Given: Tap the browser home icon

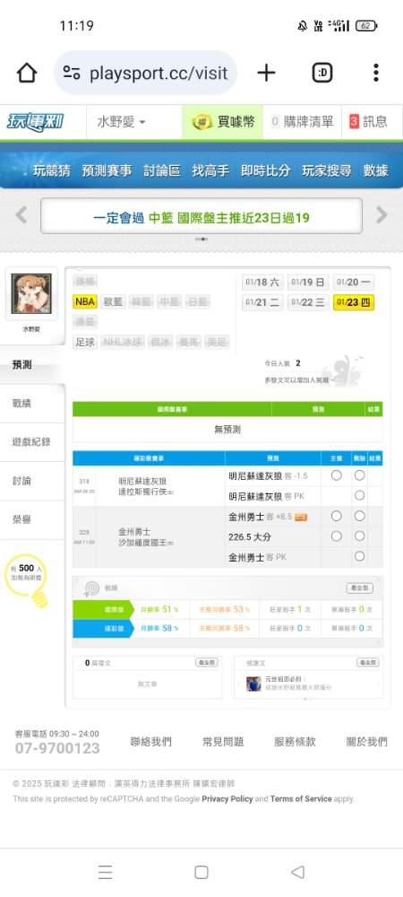Looking at the screenshot, I should 27,73.
